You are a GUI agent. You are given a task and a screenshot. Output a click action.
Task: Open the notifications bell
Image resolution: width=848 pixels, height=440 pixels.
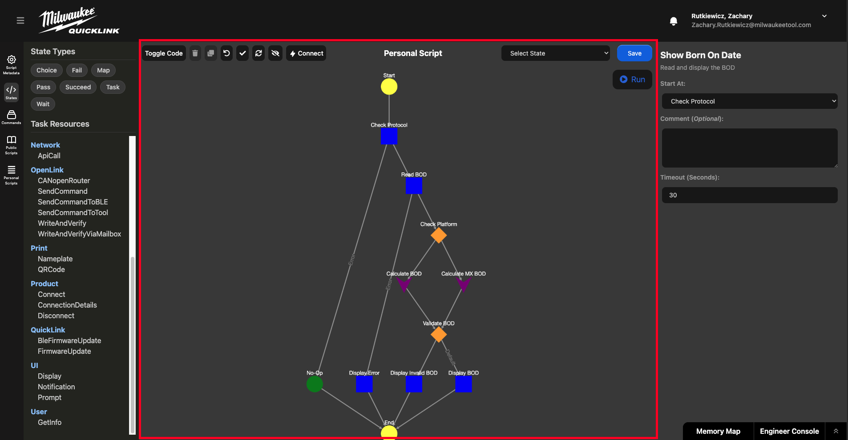point(674,21)
